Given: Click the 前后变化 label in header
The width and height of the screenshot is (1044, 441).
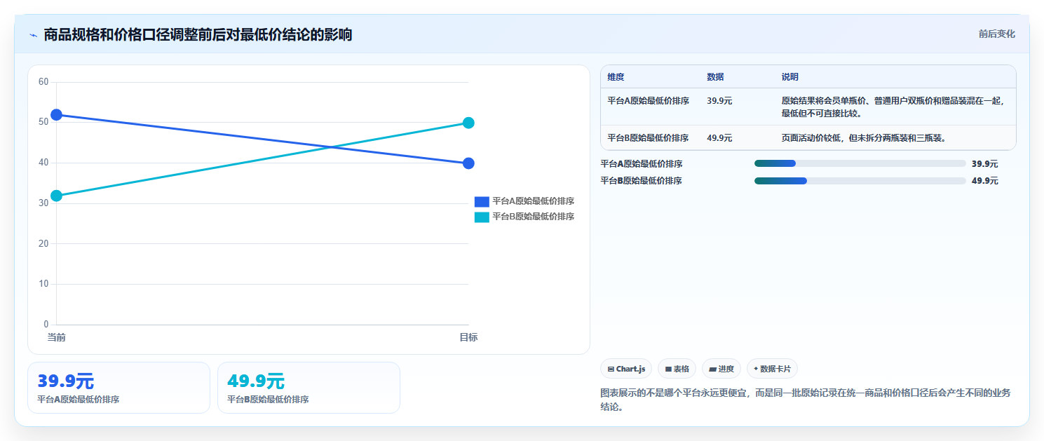Looking at the screenshot, I should coord(996,34).
